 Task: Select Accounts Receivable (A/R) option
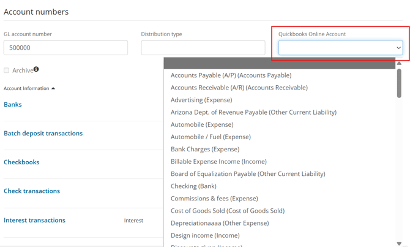pos(239,88)
